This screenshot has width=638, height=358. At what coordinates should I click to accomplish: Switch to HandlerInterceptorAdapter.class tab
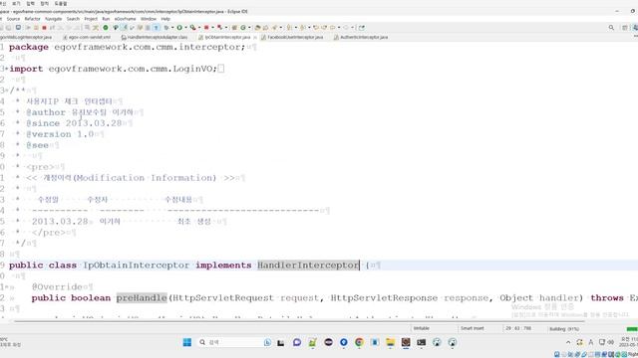click(155, 37)
